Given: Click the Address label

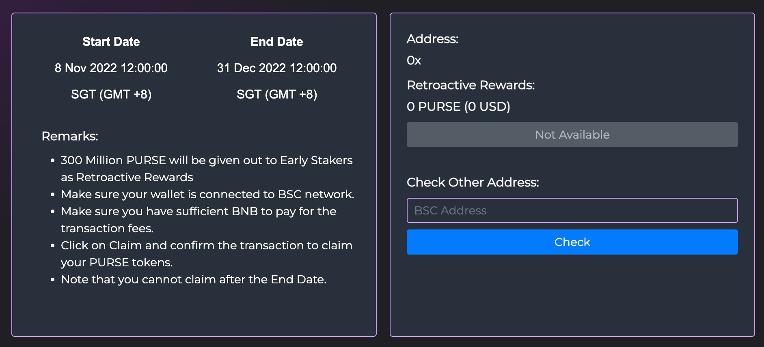Looking at the screenshot, I should (432, 39).
